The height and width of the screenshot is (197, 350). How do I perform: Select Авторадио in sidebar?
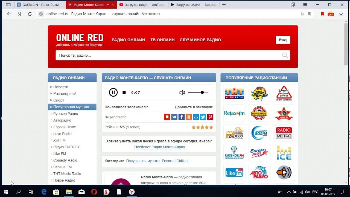point(62,120)
